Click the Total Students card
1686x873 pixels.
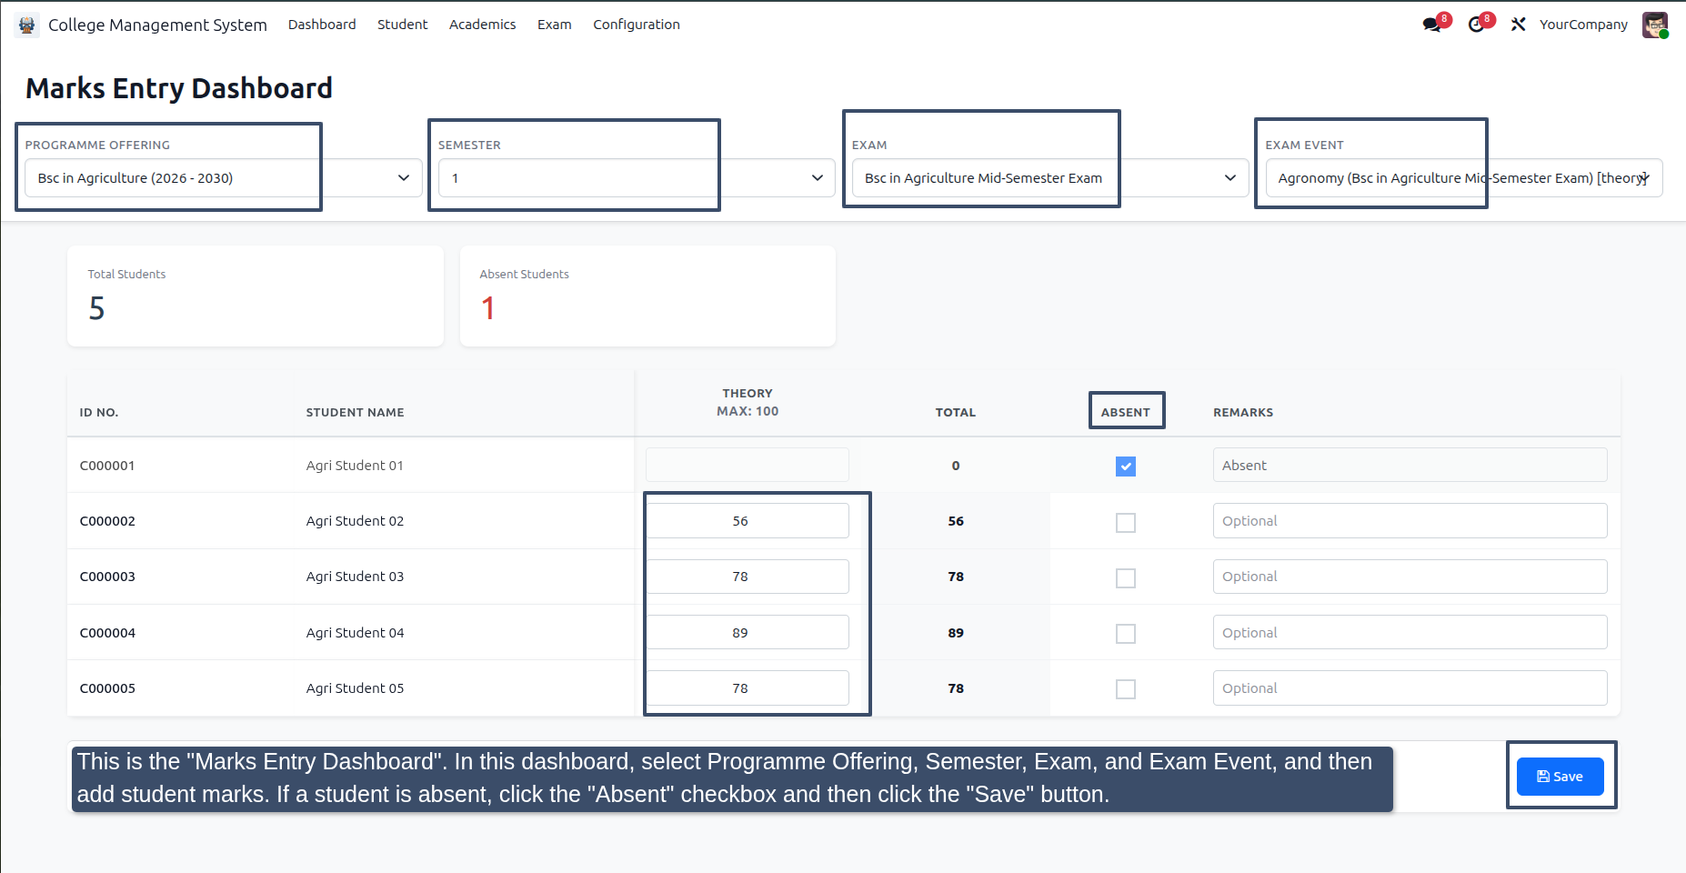coord(256,296)
